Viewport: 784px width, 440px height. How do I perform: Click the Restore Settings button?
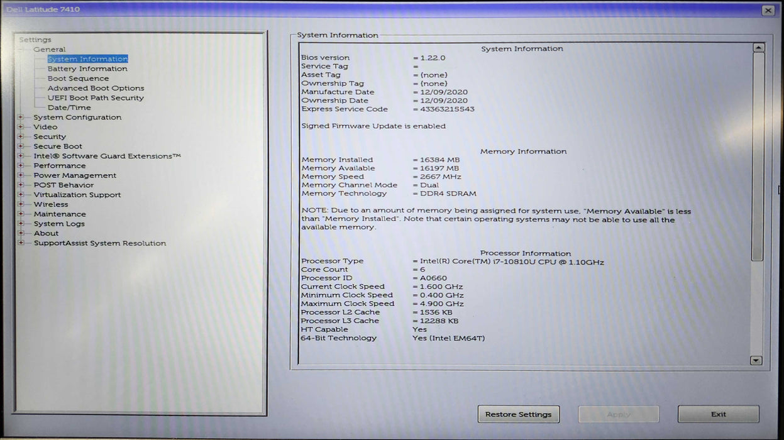click(x=518, y=414)
